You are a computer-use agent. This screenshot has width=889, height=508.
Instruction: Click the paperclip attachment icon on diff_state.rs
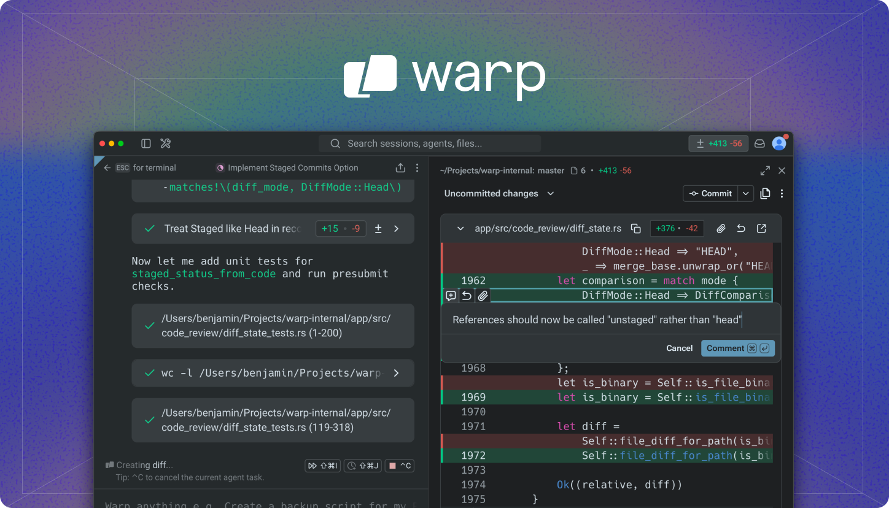click(721, 228)
